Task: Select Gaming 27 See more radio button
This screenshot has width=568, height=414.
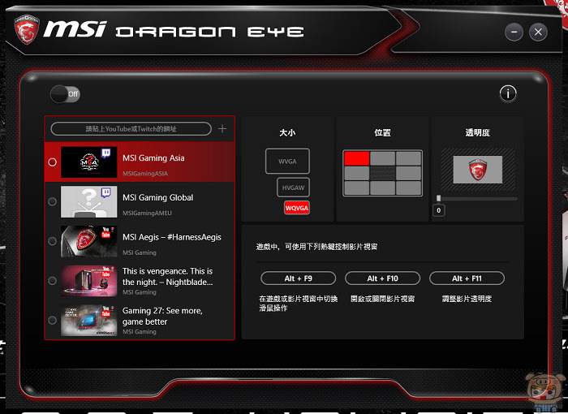Action: (x=53, y=320)
